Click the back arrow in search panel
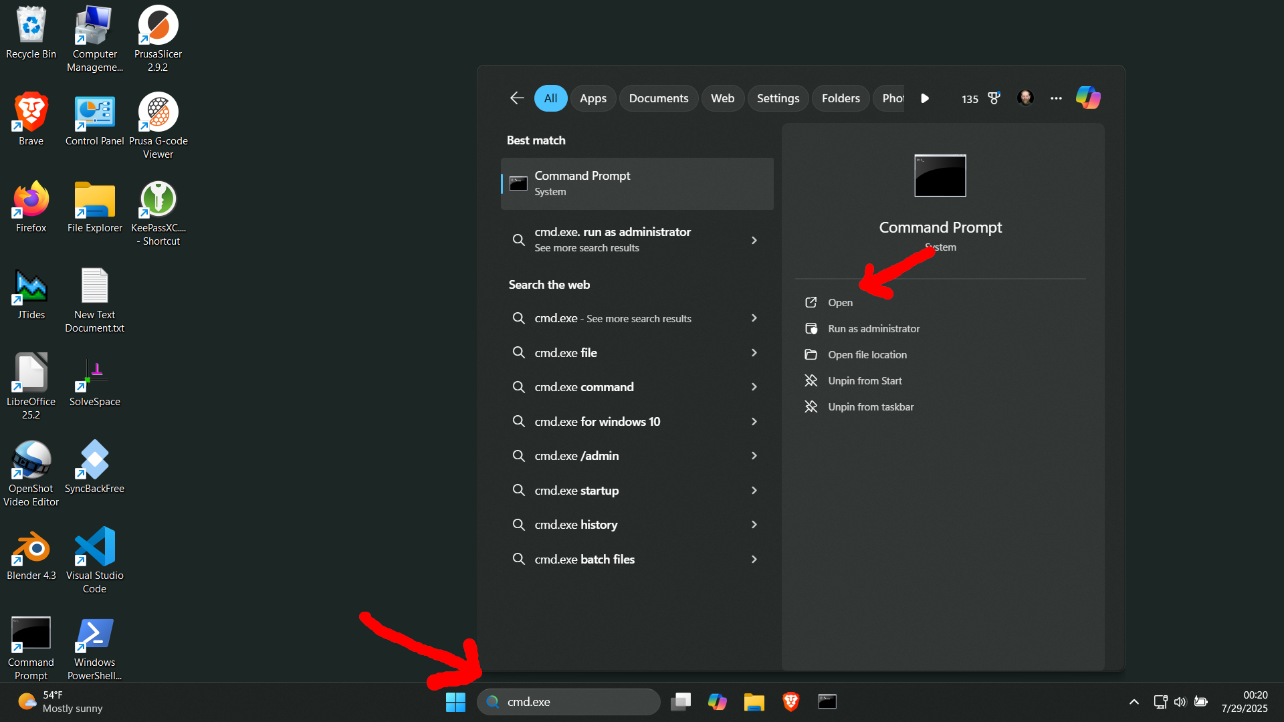Viewport: 1284px width, 722px height. click(516, 98)
